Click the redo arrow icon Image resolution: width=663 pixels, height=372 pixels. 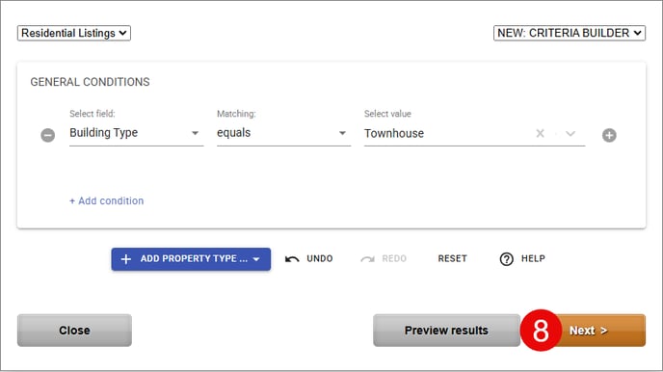pyautogui.click(x=367, y=258)
